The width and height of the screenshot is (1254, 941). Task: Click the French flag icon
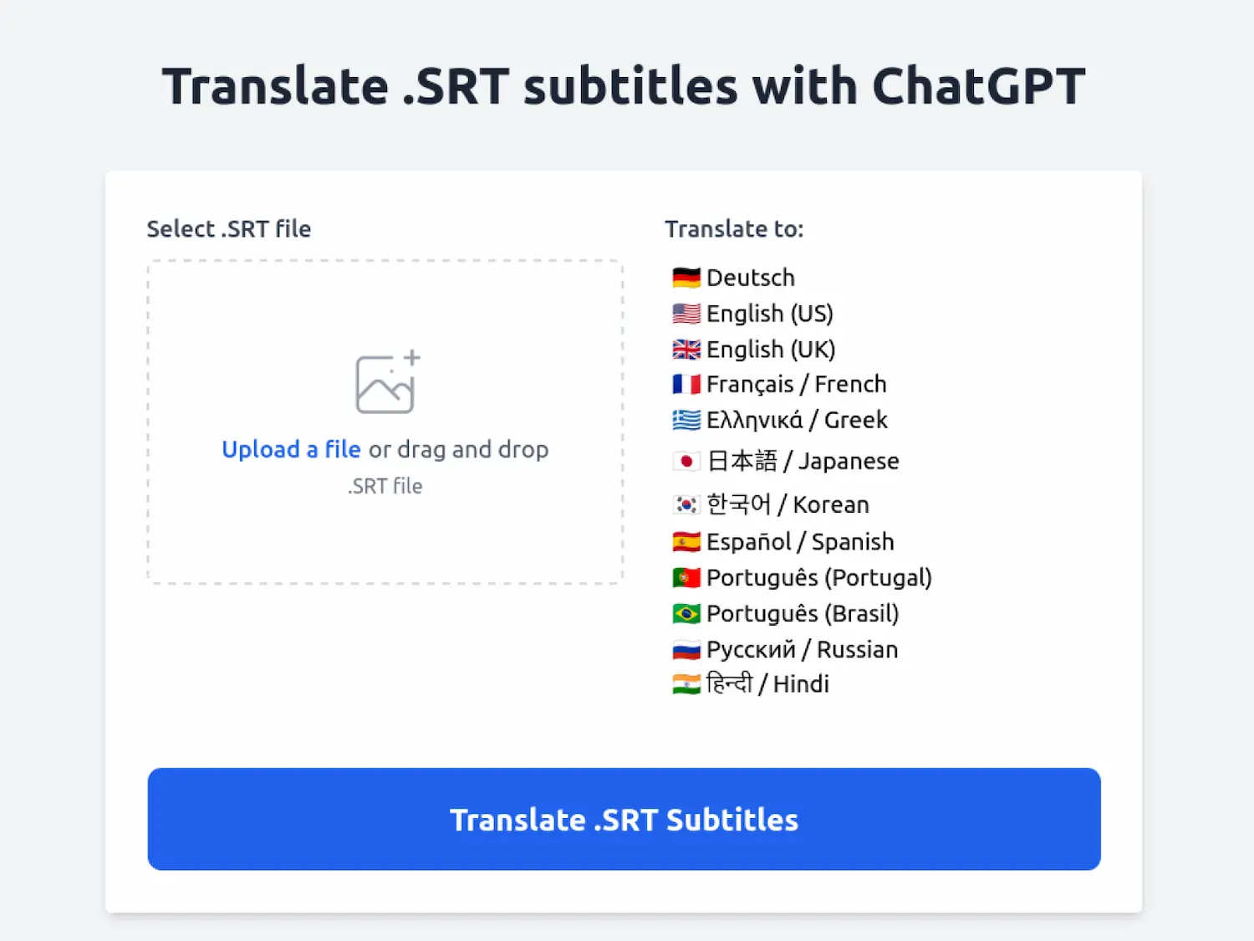click(x=686, y=384)
